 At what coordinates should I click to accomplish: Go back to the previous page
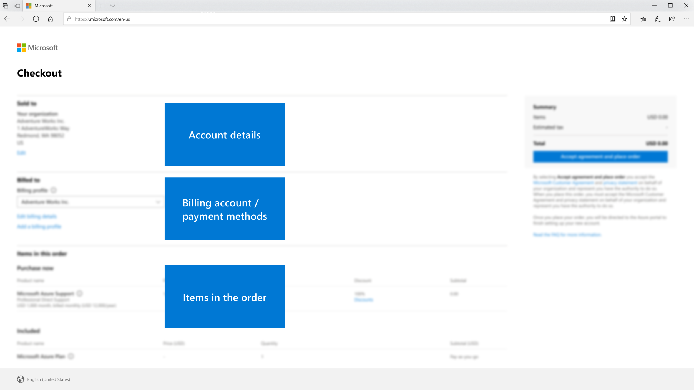click(x=7, y=19)
